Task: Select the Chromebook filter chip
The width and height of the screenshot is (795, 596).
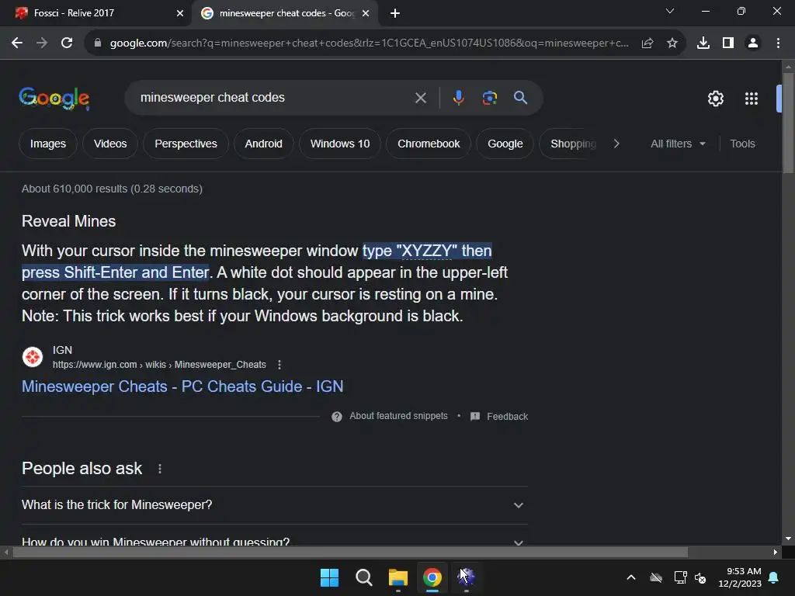Action: coord(429,144)
